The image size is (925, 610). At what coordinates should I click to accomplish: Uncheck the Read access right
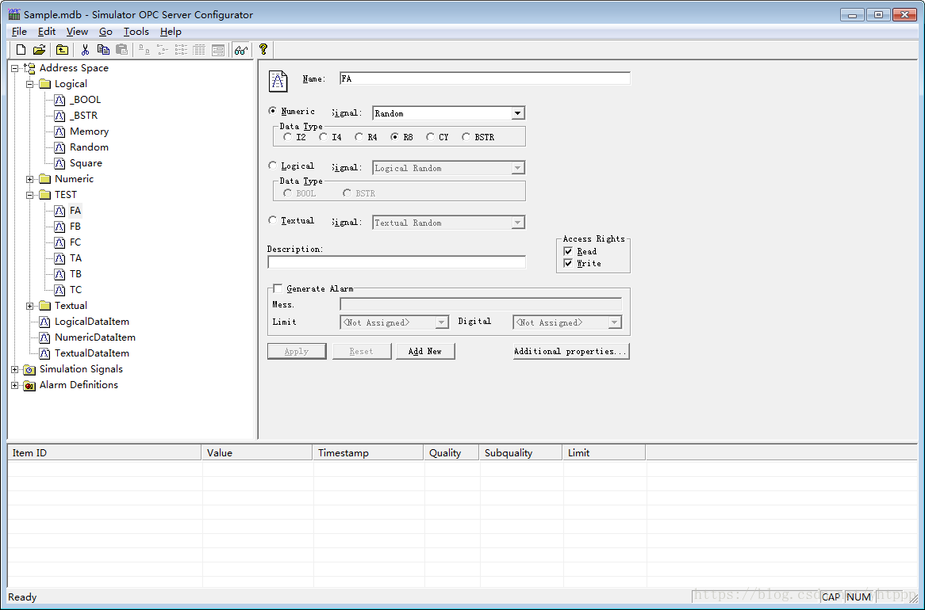tap(568, 252)
